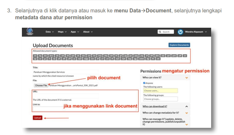Click the search magnifier icon
234x135 pixels.
tap(160, 32)
